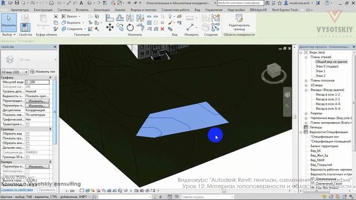Click the Match type properties brush icon
The image size is (356, 200).
(x=56, y=29)
